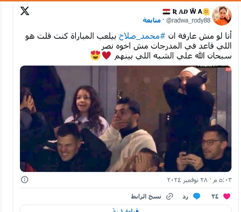The height and width of the screenshot is (212, 241).
Task: Click the Egypt flag emoji in name
Action: point(166,12)
